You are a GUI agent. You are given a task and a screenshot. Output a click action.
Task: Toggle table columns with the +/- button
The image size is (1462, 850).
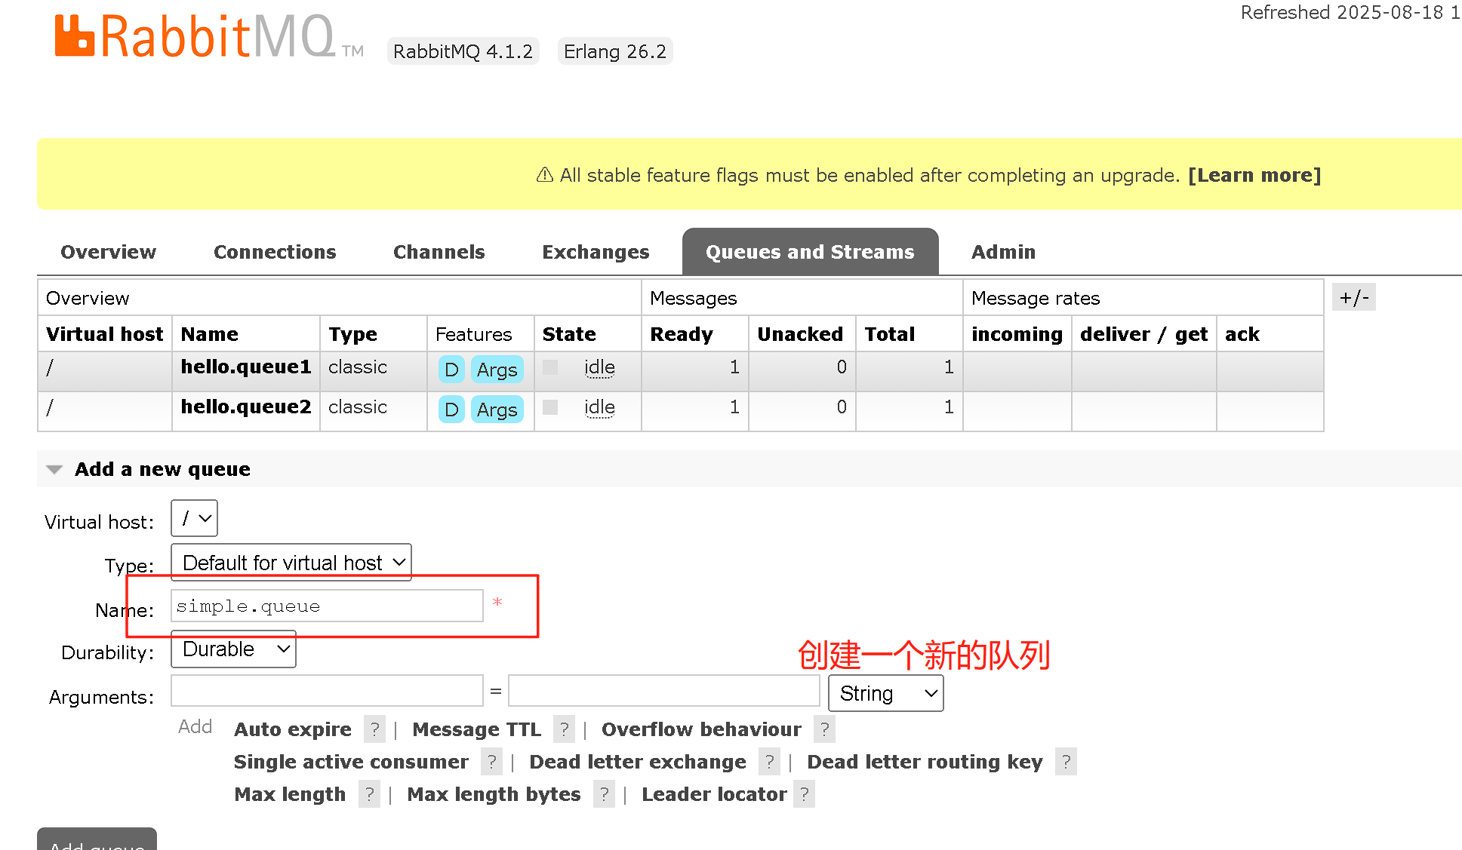1354,297
